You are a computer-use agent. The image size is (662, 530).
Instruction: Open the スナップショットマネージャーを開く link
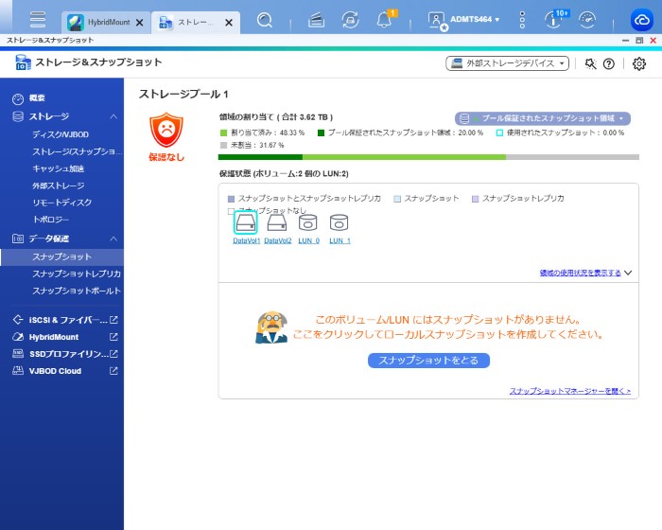click(569, 391)
